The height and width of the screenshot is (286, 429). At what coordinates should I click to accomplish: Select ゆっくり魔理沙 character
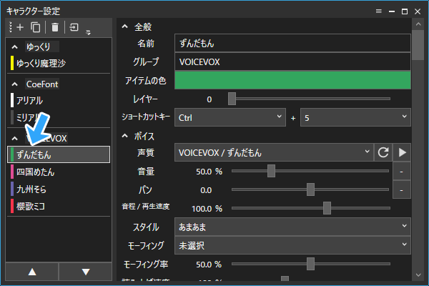pos(59,63)
